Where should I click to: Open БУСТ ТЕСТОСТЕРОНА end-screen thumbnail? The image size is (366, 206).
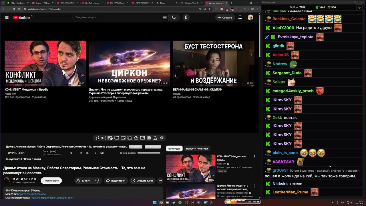(214, 64)
